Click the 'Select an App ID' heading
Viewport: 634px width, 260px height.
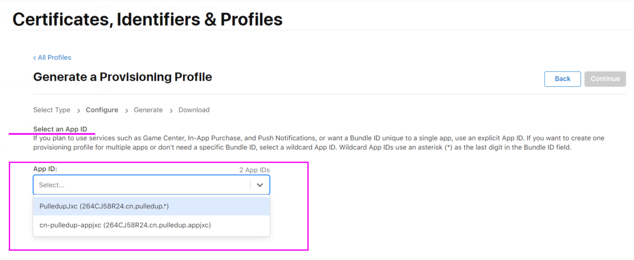(60, 129)
